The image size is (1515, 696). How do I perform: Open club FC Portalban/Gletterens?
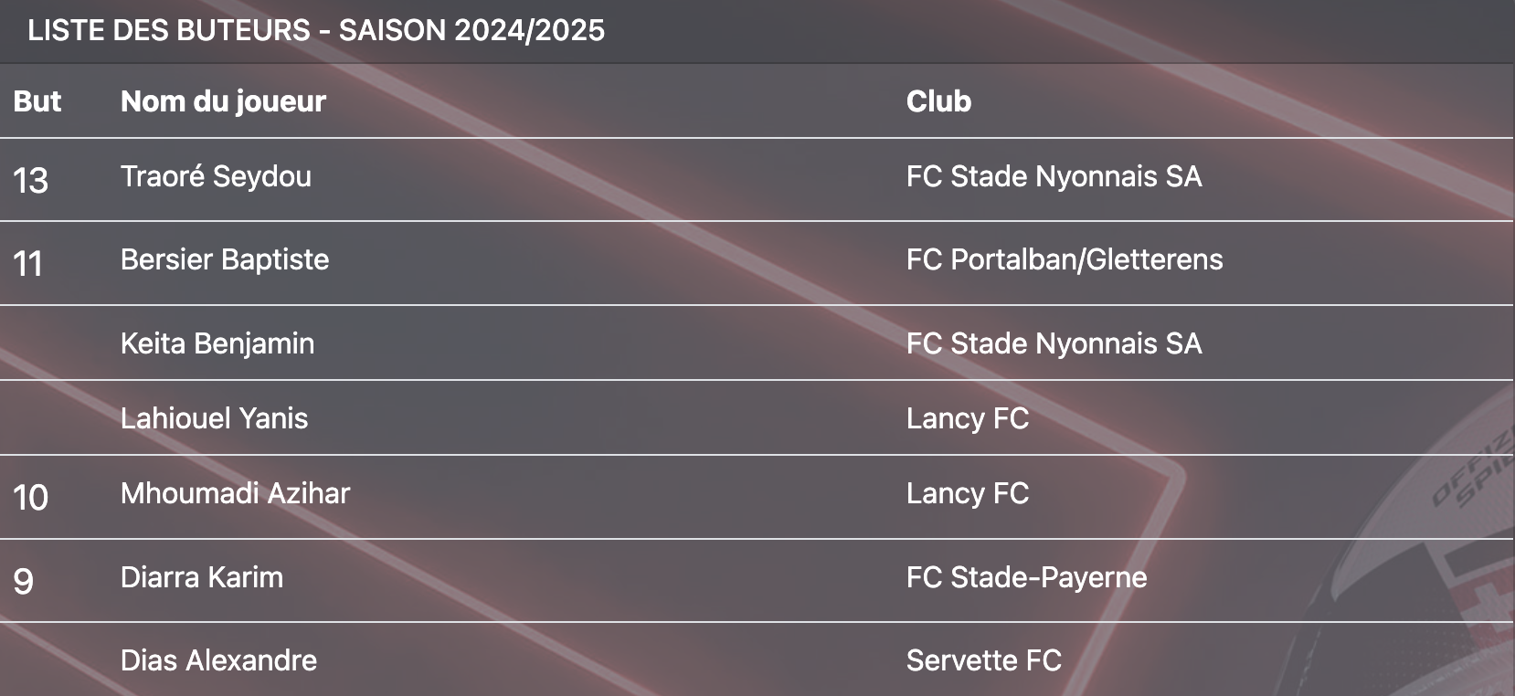(x=1064, y=259)
